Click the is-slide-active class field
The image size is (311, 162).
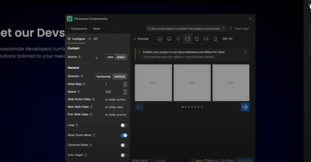(116, 99)
